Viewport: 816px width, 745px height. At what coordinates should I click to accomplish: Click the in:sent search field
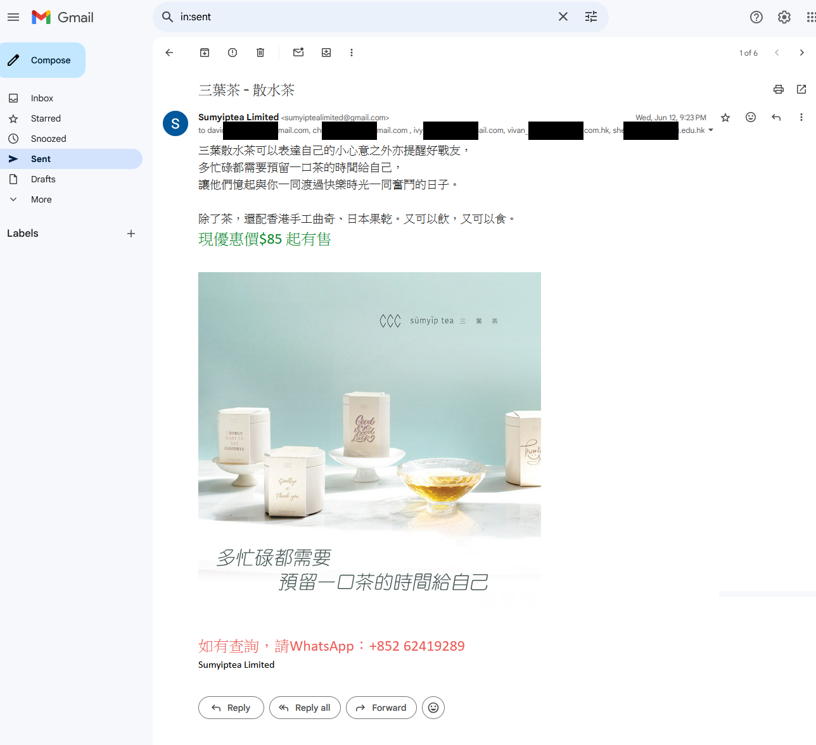(364, 17)
